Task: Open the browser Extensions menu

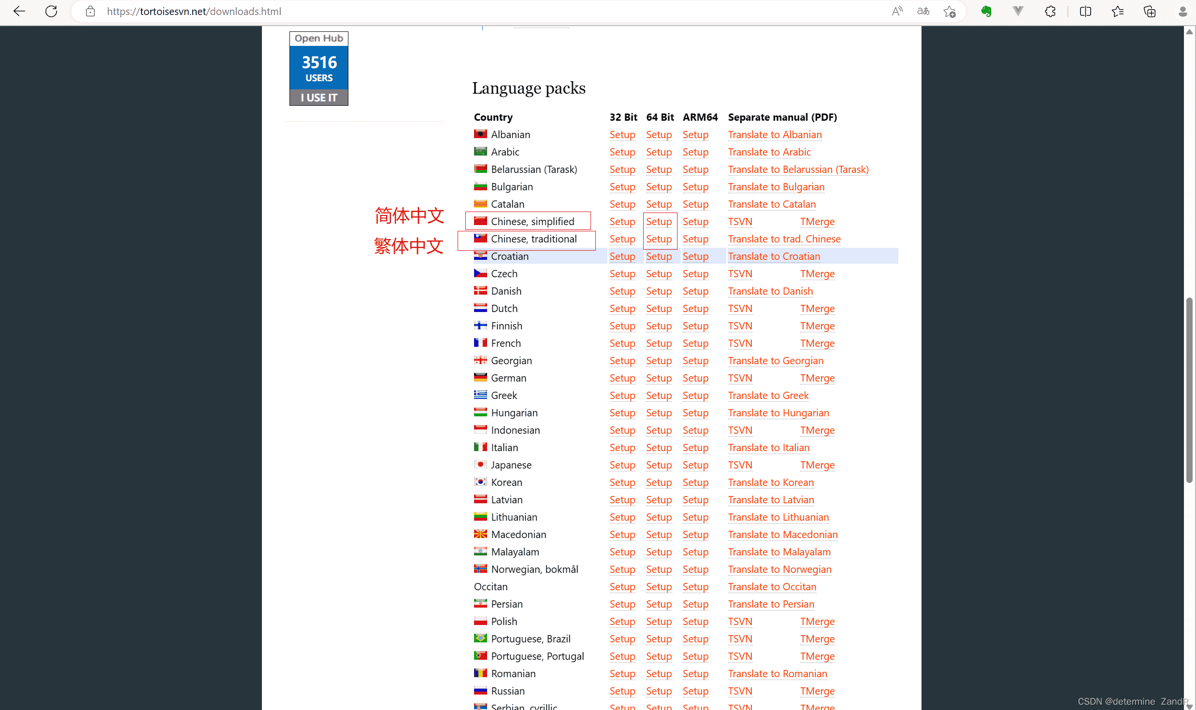Action: [x=1050, y=11]
